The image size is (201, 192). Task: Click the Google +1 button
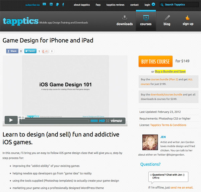[x=45, y=51]
